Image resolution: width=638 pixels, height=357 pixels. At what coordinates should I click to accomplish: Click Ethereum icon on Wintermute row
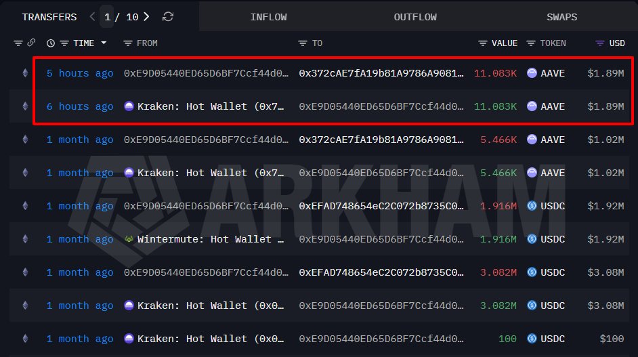click(x=25, y=239)
